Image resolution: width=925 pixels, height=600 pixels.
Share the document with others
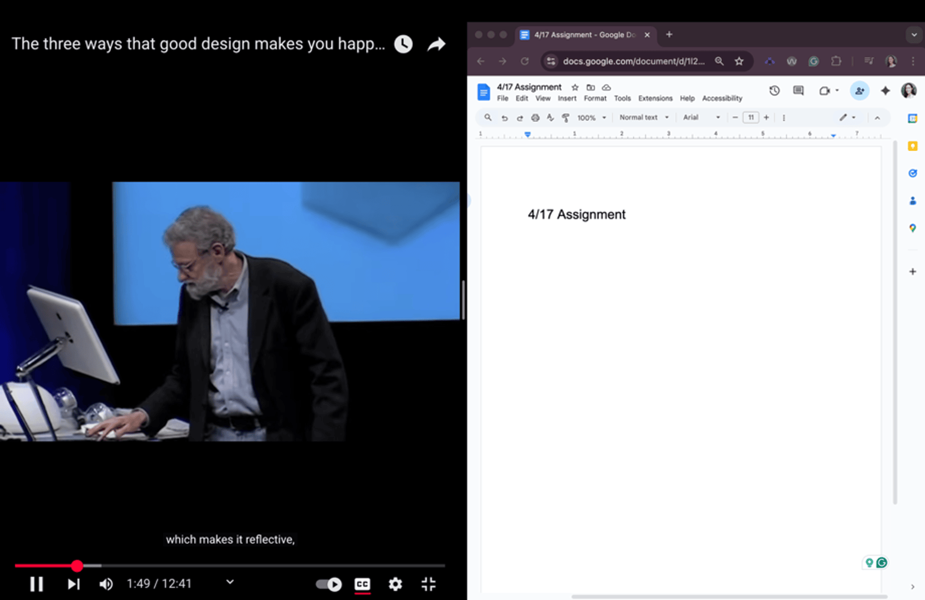coord(859,90)
